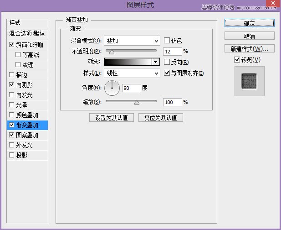The width and height of the screenshot is (281, 230).
Task: Open the 图案叠加 settings entry
Action: tap(27, 135)
